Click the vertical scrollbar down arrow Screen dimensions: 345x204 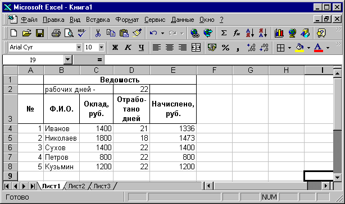pos(337,177)
